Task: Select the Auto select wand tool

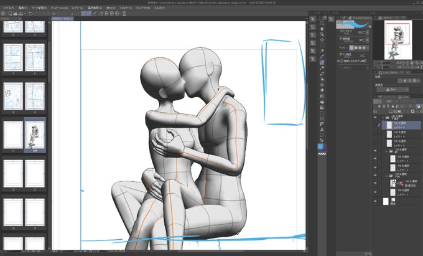Action: 322,51
